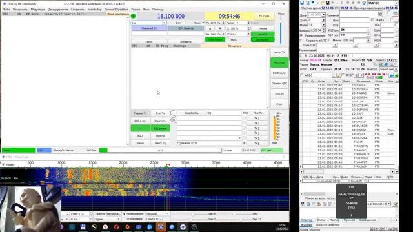Click the Tx 1 message button
The width and height of the screenshot is (413, 232).
pos(257,118)
